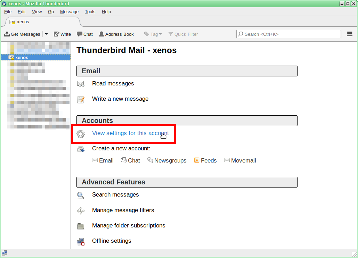This screenshot has width=358, height=258.
Task: Create a new Feeds account
Action: [205, 160]
